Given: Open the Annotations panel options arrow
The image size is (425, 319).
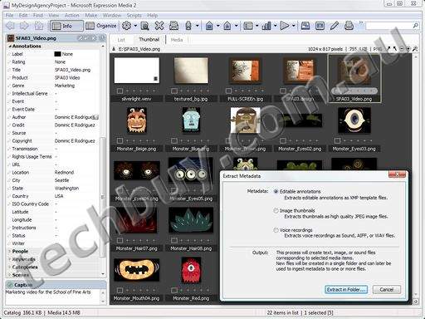Looking at the screenshot, I should point(103,47).
